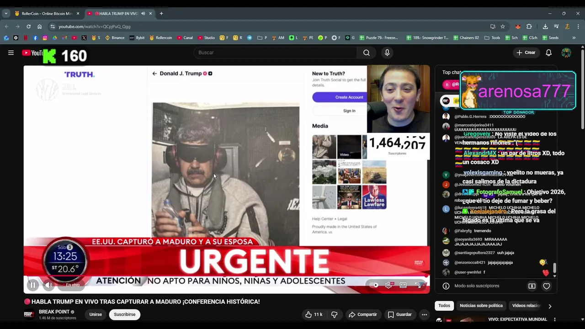The height and width of the screenshot is (329, 585).
Task: Open the Chainers 02 bookmark
Action: click(465, 38)
